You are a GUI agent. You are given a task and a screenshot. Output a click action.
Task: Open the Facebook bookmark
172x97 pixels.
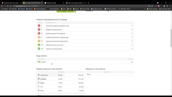coord(21,9)
